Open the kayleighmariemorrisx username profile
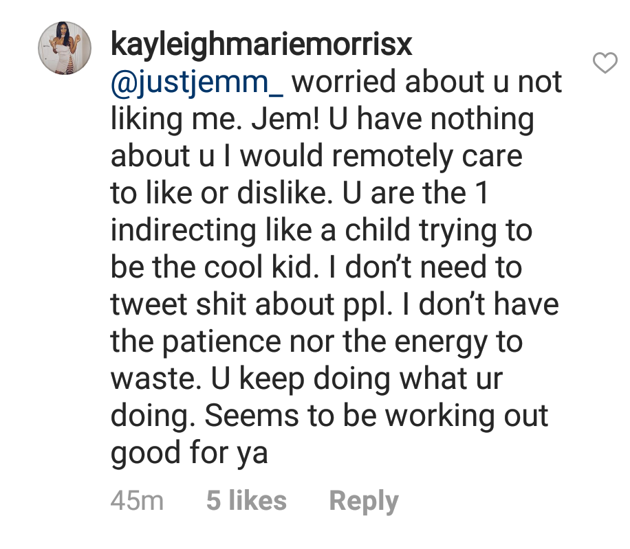This screenshot has width=630, height=549. (x=261, y=44)
